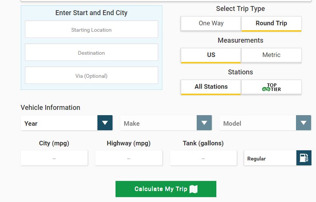This screenshot has width=316, height=202.
Task: Choose All Stations option
Action: click(x=211, y=87)
